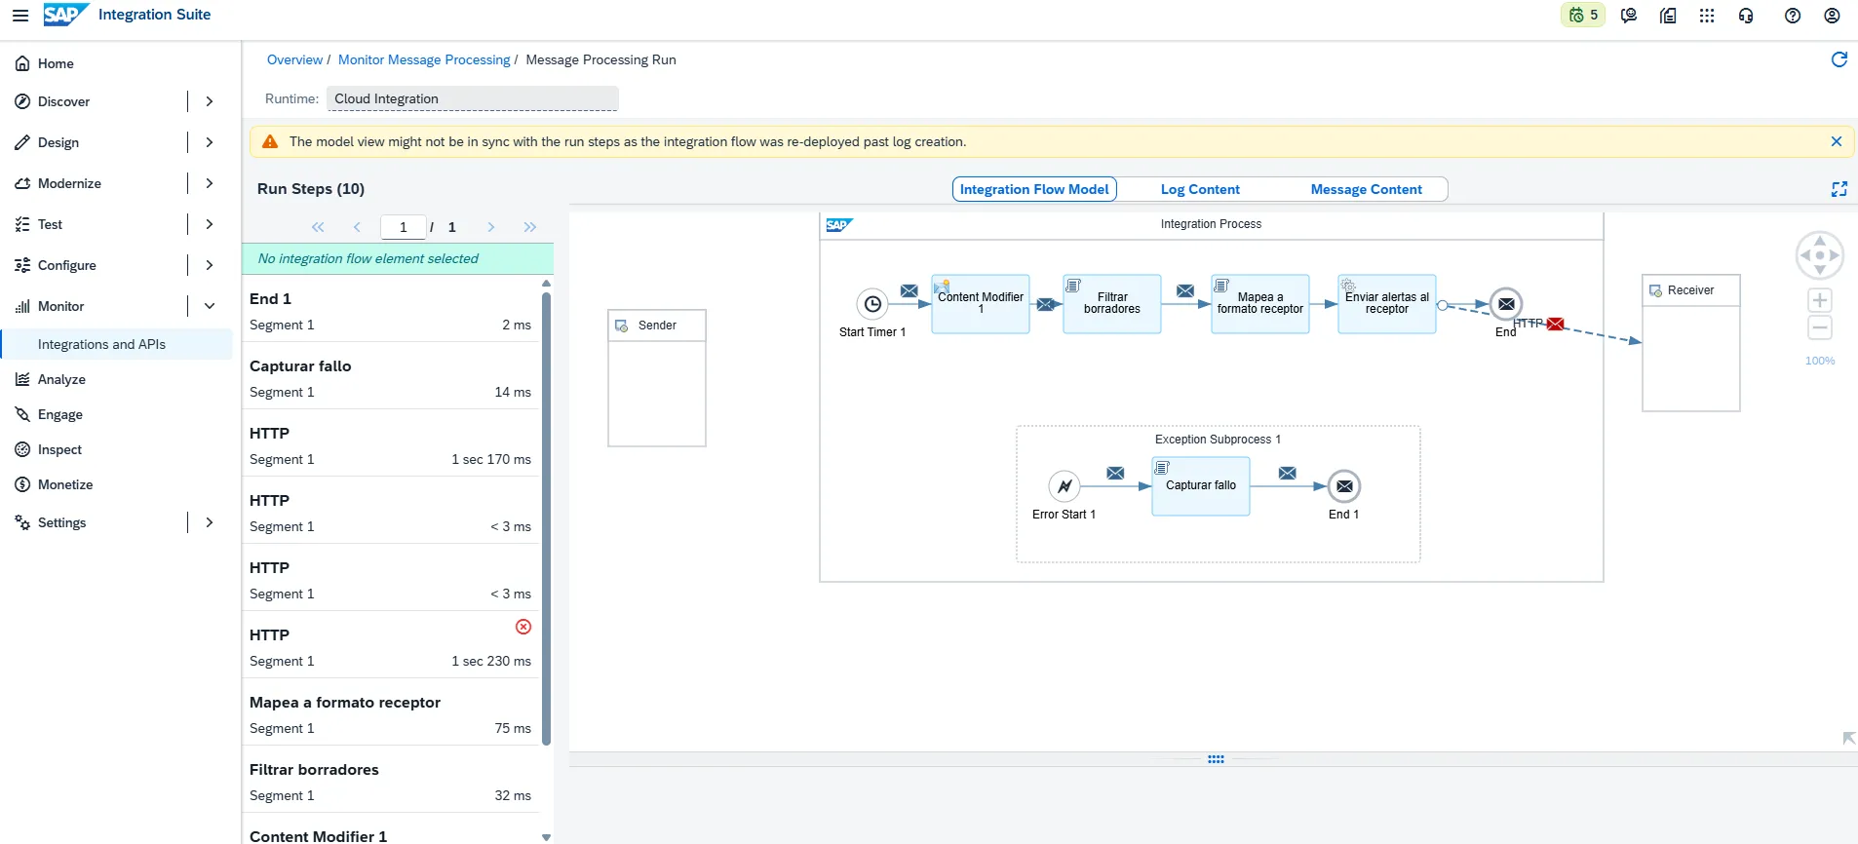Select the Filtrar borradores flow step box

1112,304
